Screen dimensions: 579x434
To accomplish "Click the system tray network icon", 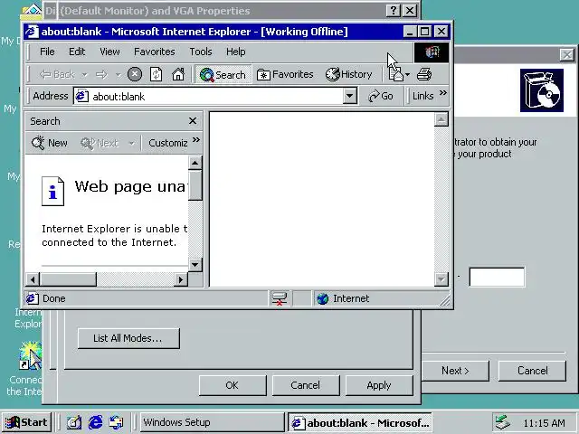I will pos(503,422).
